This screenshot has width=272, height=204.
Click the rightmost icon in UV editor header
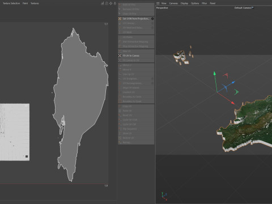[115, 3]
